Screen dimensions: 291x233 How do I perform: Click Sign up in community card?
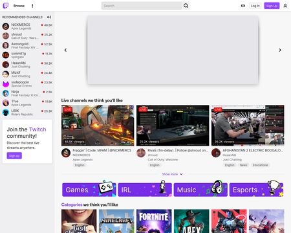click(x=14, y=156)
